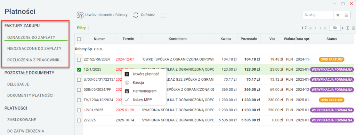Open Oznaczone do zapłaty section

[31, 37]
